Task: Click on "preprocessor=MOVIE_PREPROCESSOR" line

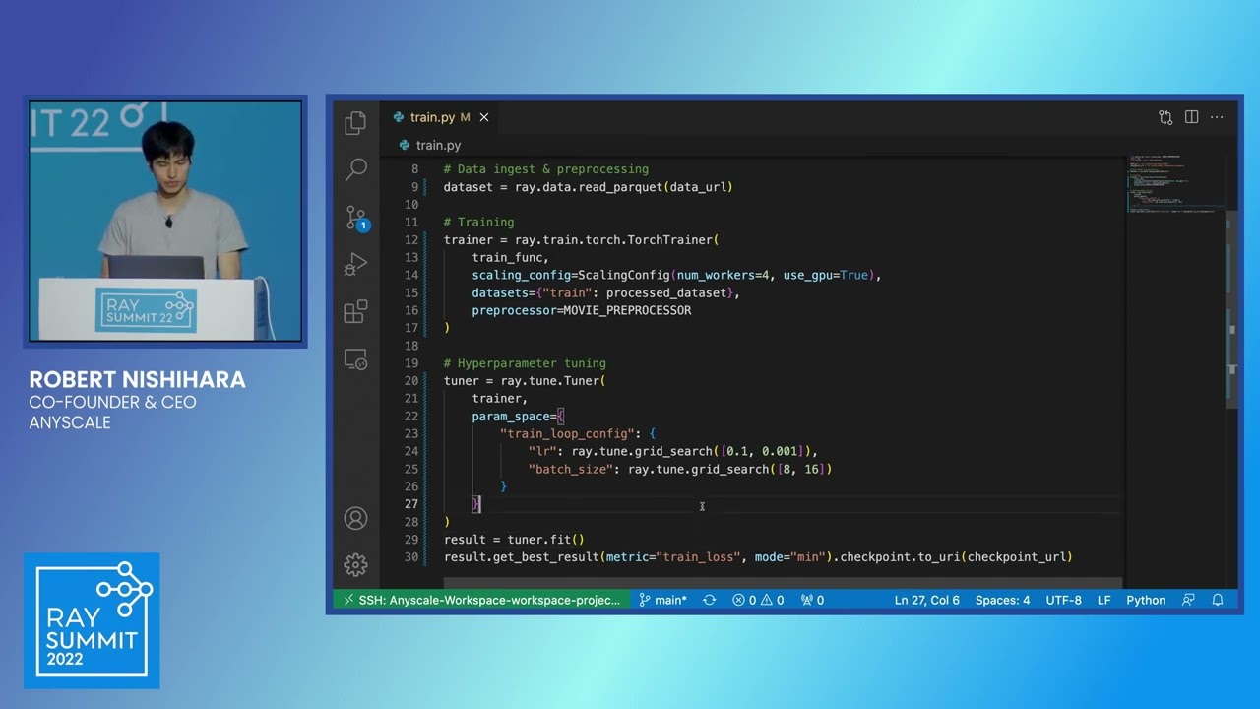Action: (x=582, y=311)
